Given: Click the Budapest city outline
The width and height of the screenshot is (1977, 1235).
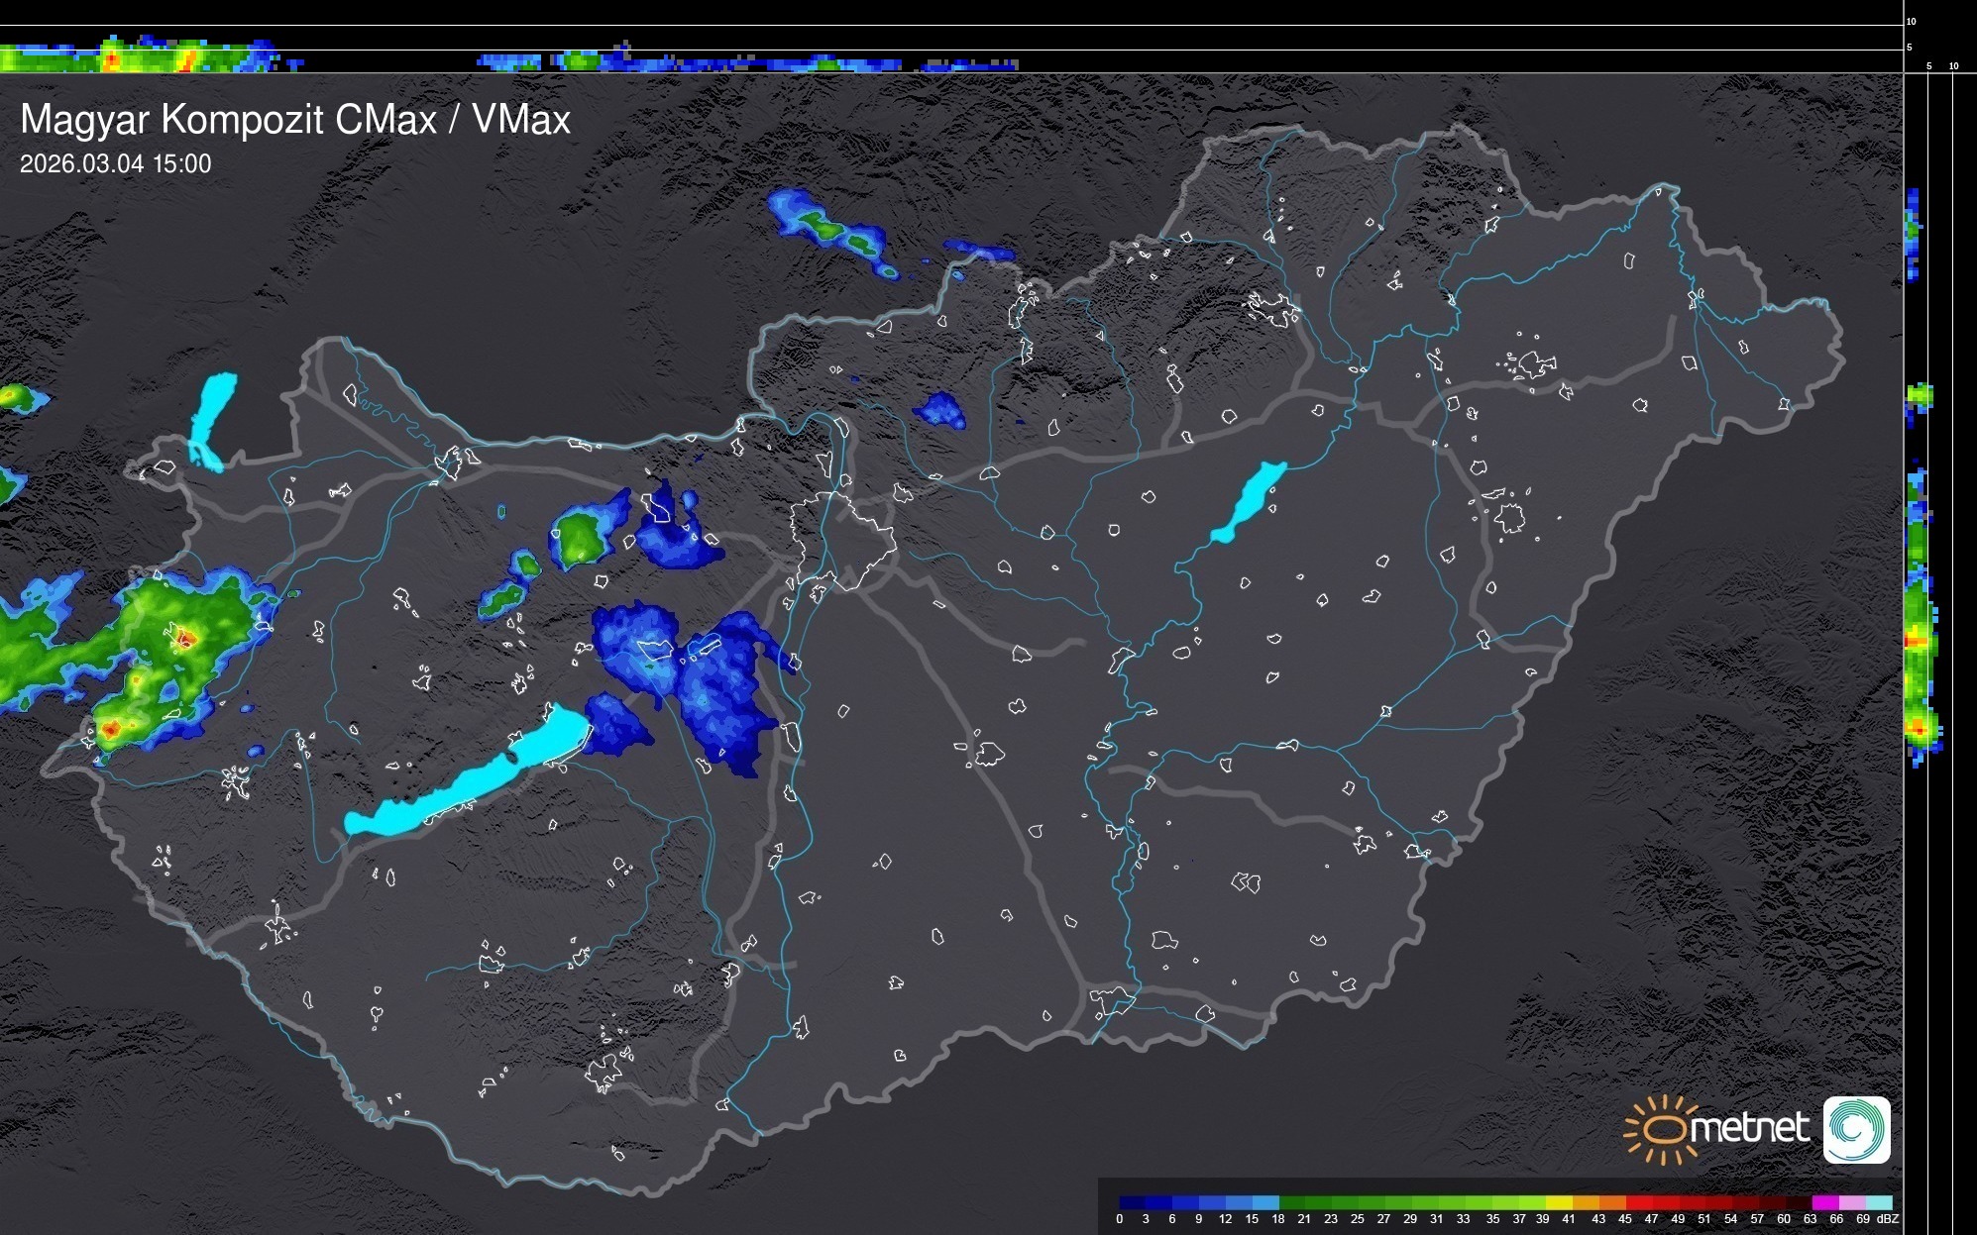Looking at the screenshot, I should 840,540.
